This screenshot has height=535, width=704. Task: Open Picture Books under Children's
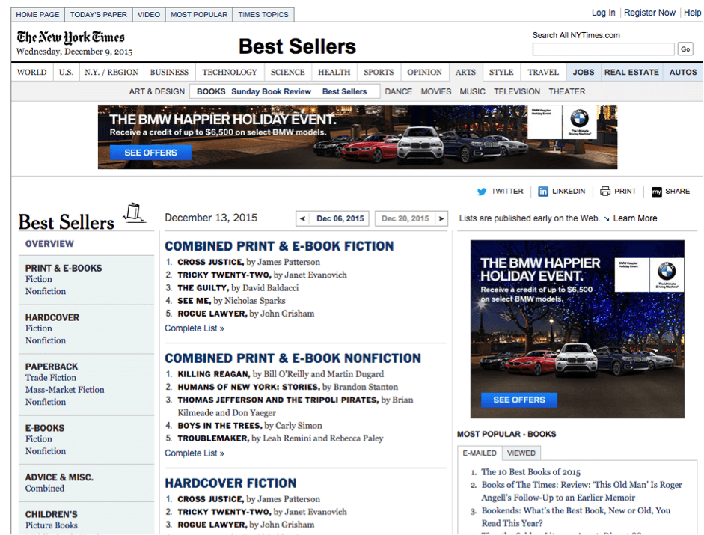click(51, 525)
